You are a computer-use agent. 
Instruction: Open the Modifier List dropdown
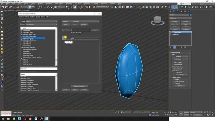(x=180, y=18)
